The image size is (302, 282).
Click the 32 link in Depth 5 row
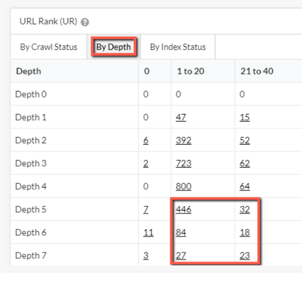point(245,209)
